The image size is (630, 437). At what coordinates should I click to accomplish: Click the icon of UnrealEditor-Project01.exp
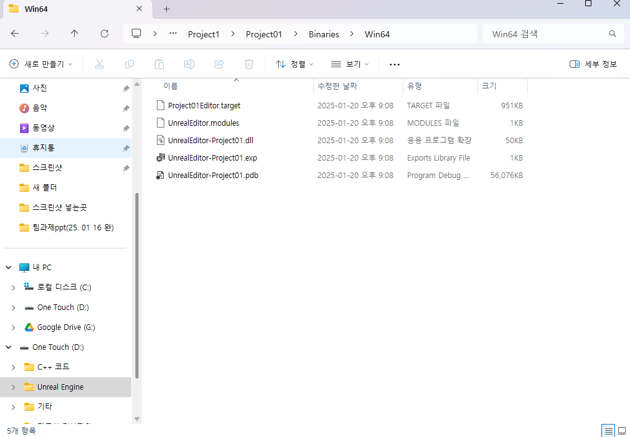click(161, 158)
